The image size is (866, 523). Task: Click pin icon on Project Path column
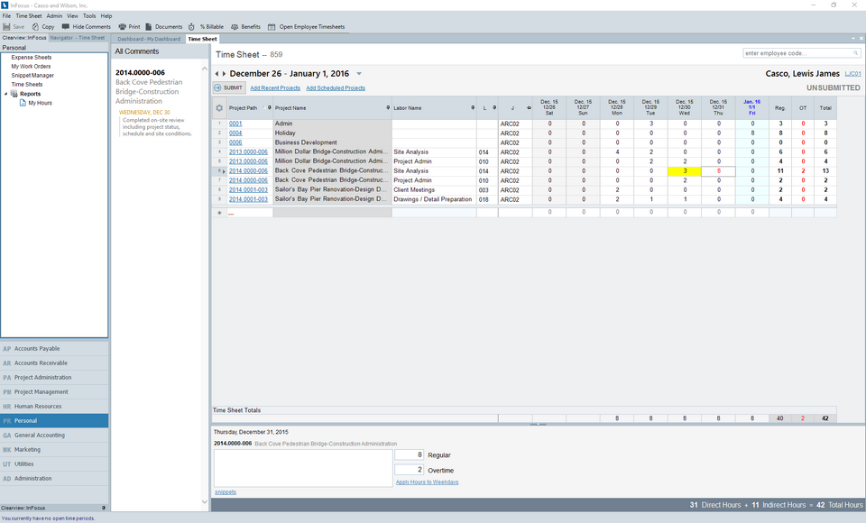(270, 107)
